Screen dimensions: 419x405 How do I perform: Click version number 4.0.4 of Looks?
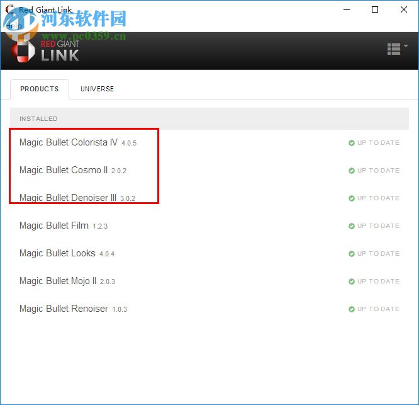[x=107, y=254]
